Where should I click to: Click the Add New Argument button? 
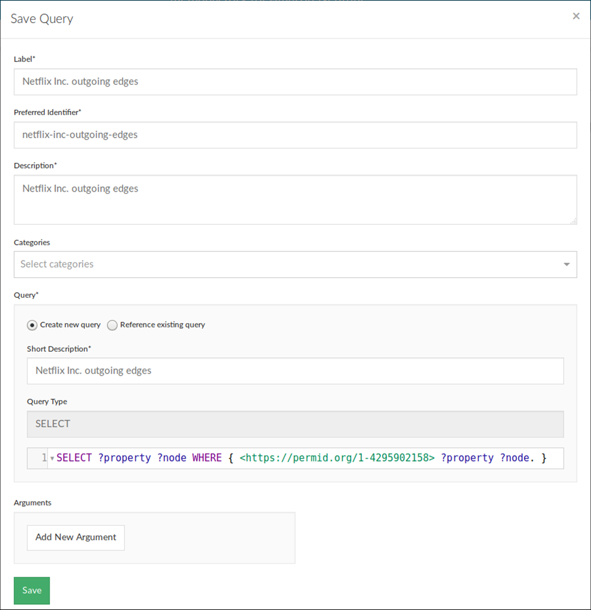point(76,538)
